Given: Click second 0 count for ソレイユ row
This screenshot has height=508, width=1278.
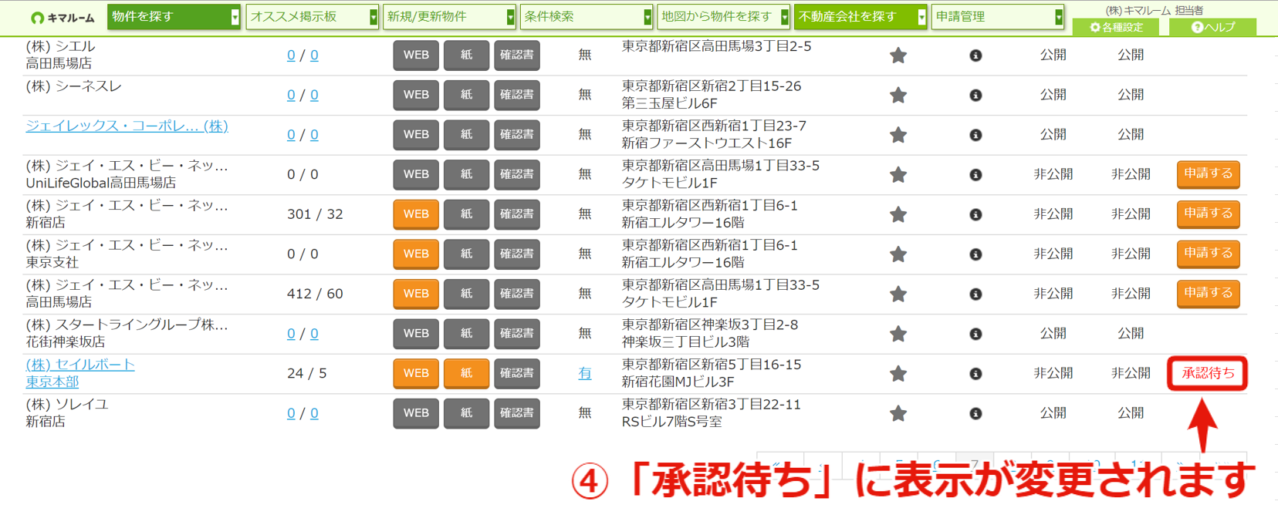Looking at the screenshot, I should pyautogui.click(x=314, y=413).
